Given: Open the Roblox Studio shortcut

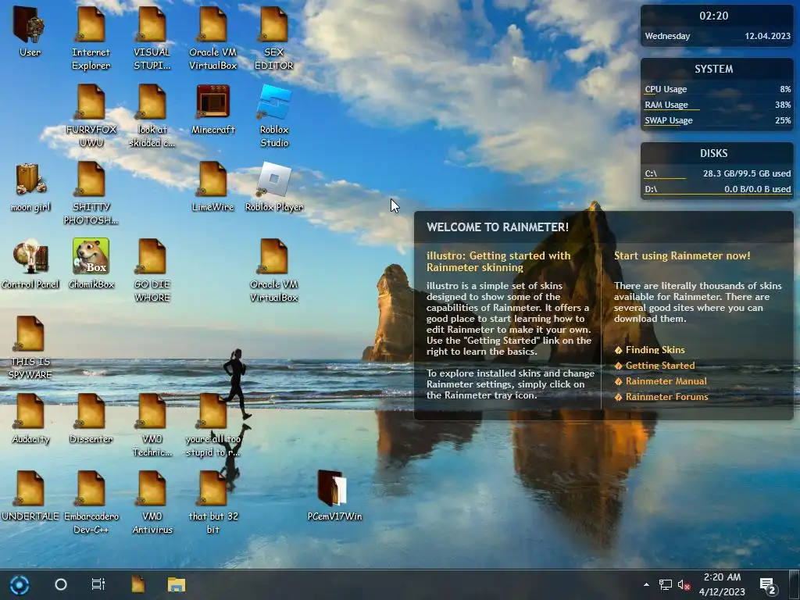Looking at the screenshot, I should pyautogui.click(x=274, y=116).
